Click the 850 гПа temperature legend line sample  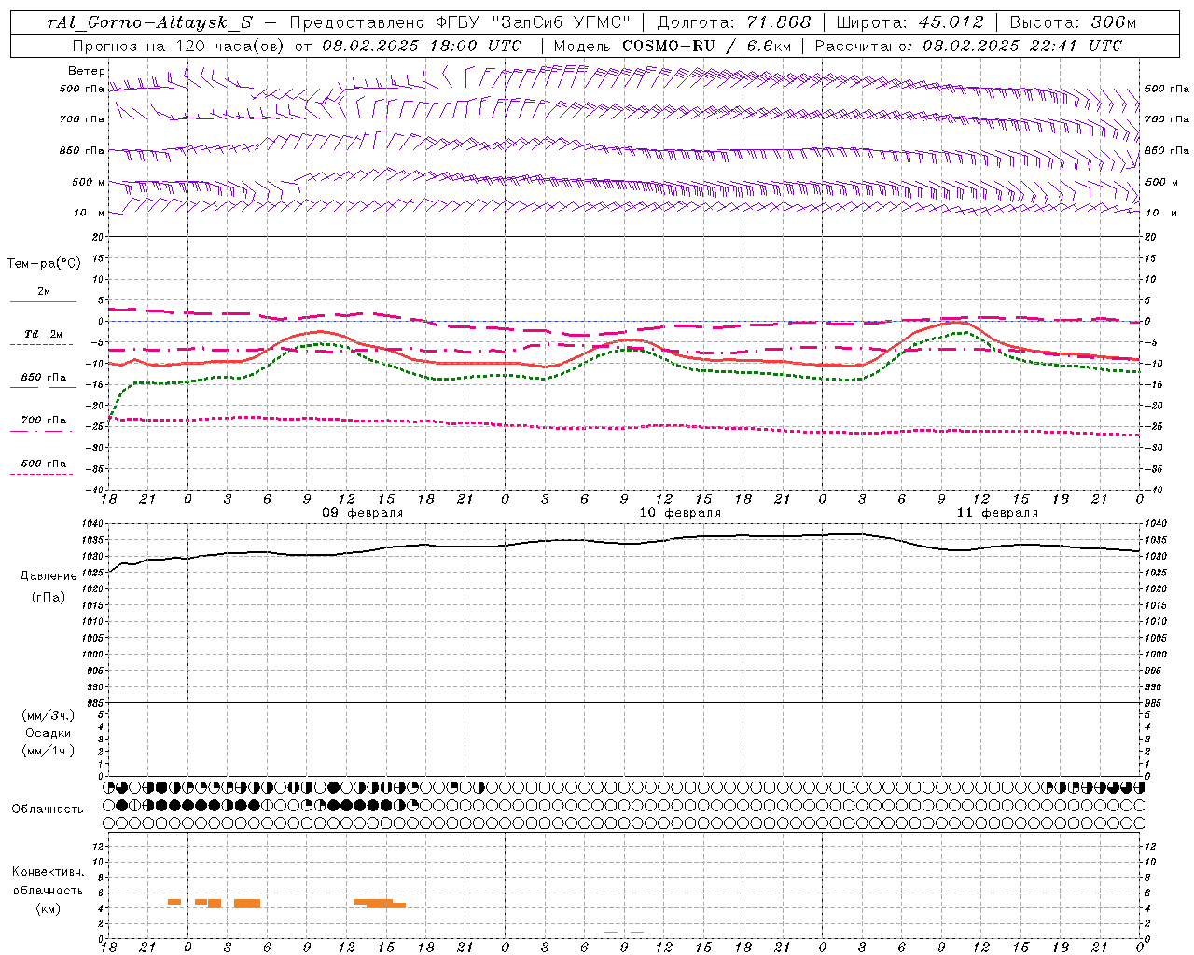pos(43,387)
